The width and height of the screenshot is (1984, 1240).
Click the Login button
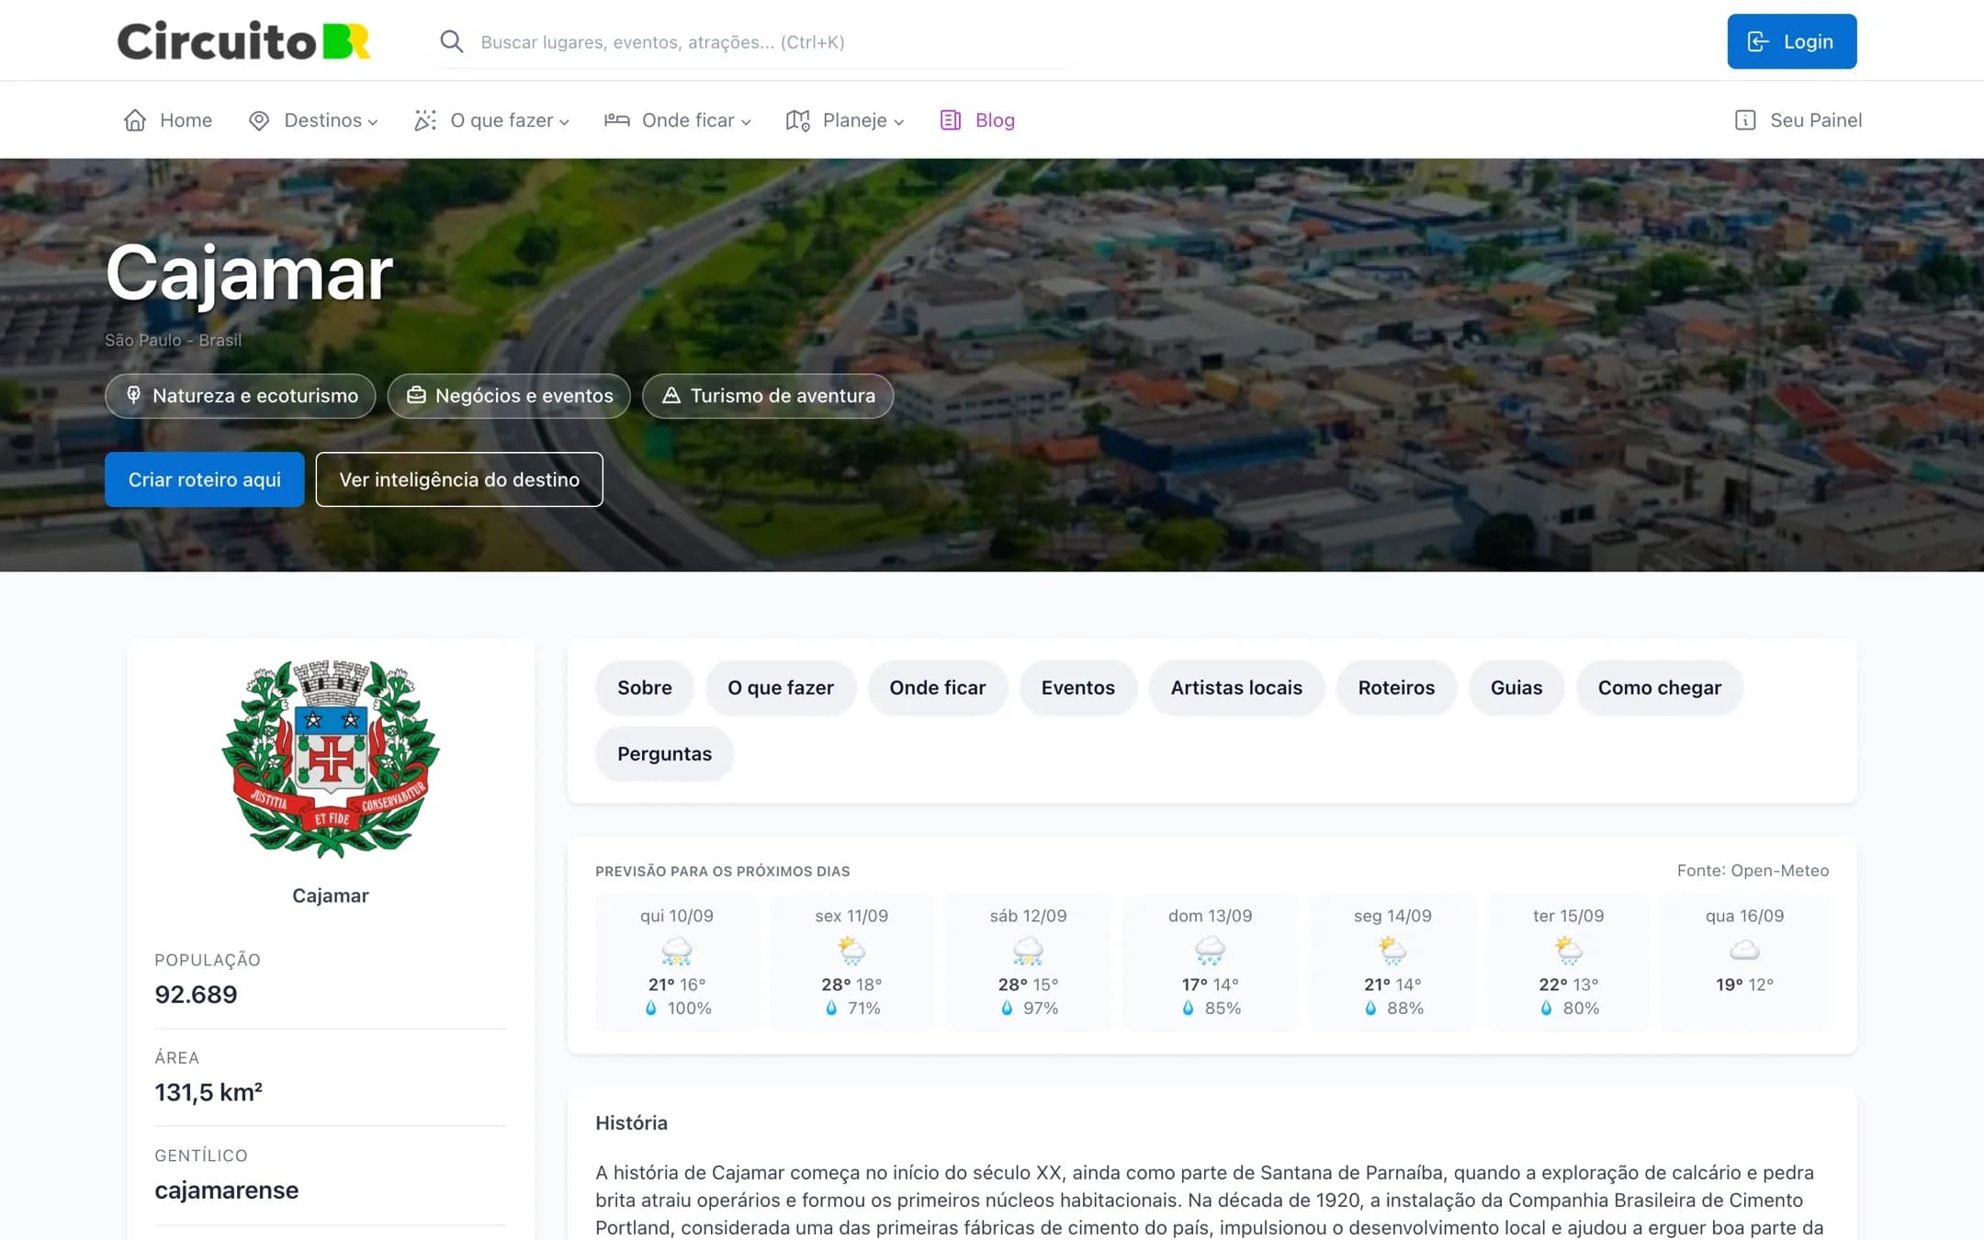[1792, 41]
